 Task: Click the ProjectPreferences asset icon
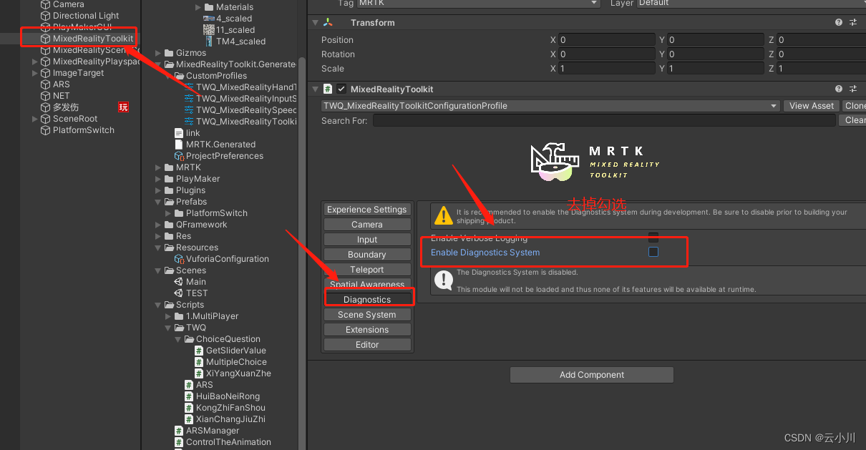point(179,156)
